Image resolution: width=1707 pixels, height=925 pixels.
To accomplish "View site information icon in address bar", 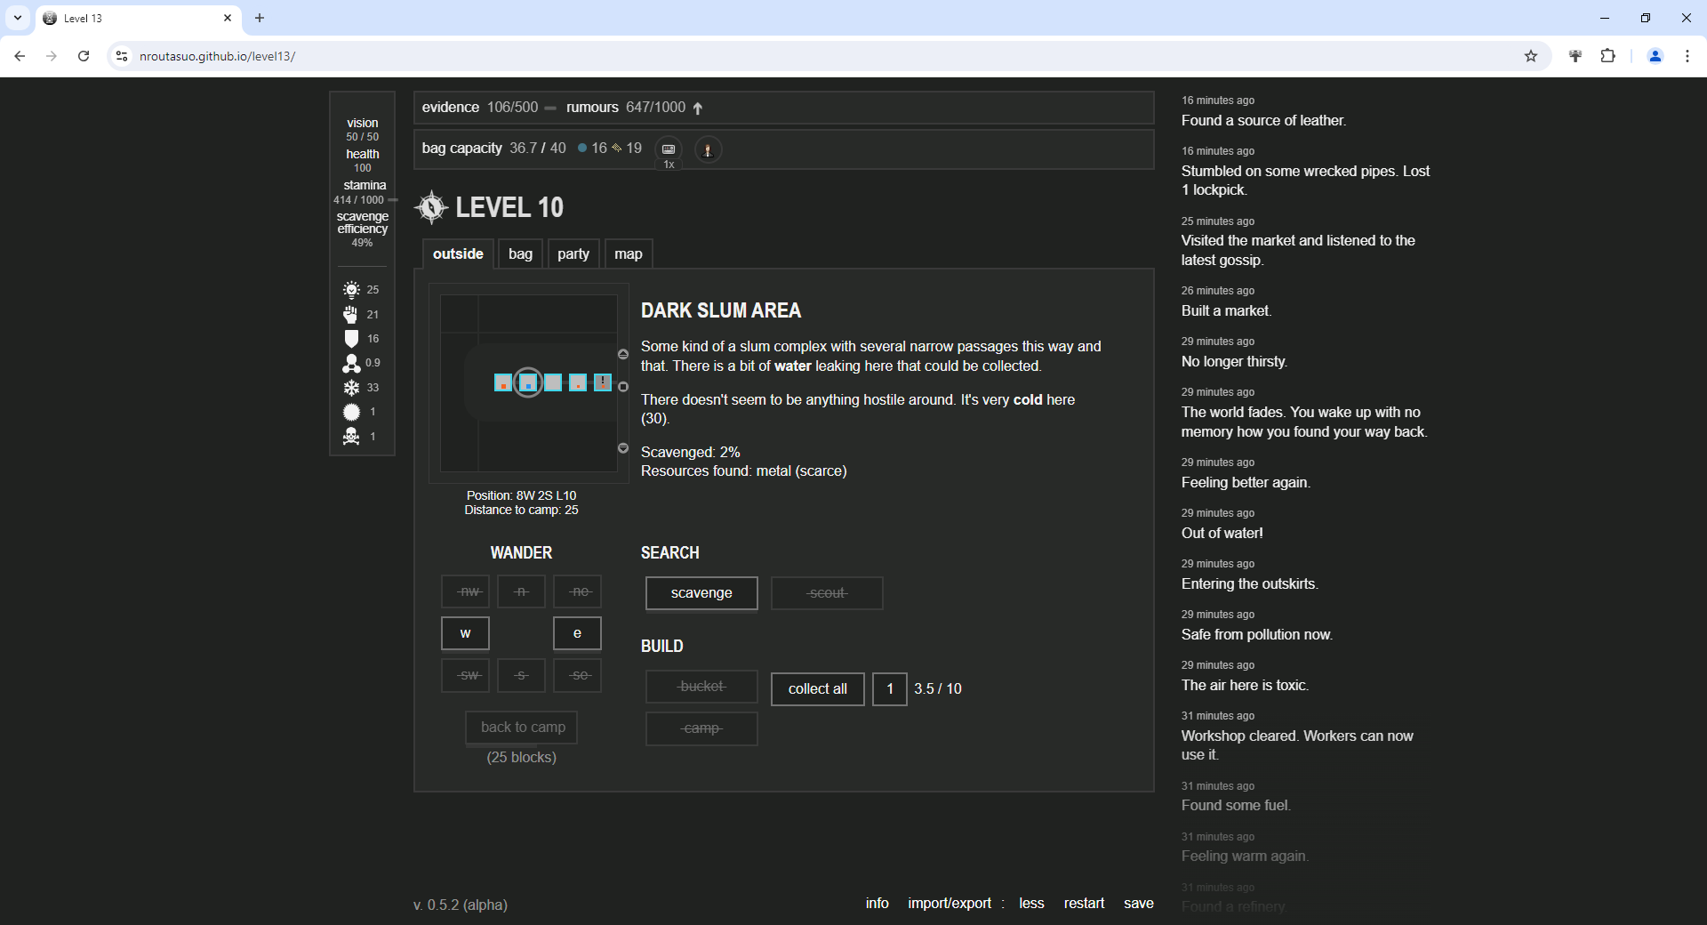I will tap(122, 56).
